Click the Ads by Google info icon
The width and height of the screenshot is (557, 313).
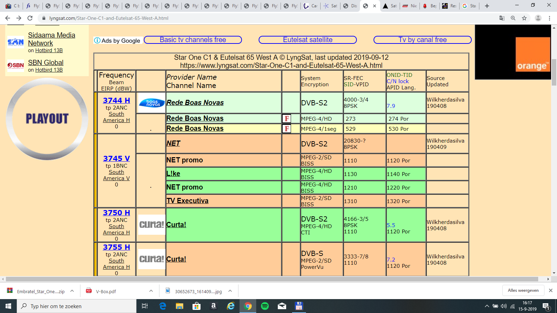click(97, 40)
